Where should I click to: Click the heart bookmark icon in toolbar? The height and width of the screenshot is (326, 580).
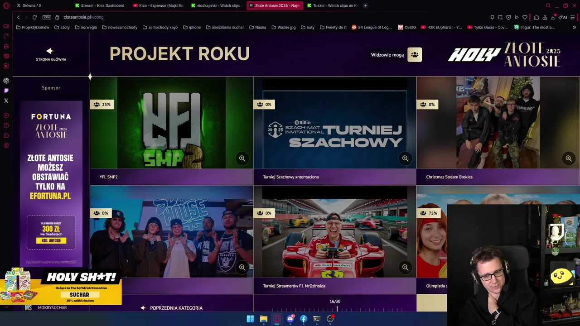[x=525, y=17]
